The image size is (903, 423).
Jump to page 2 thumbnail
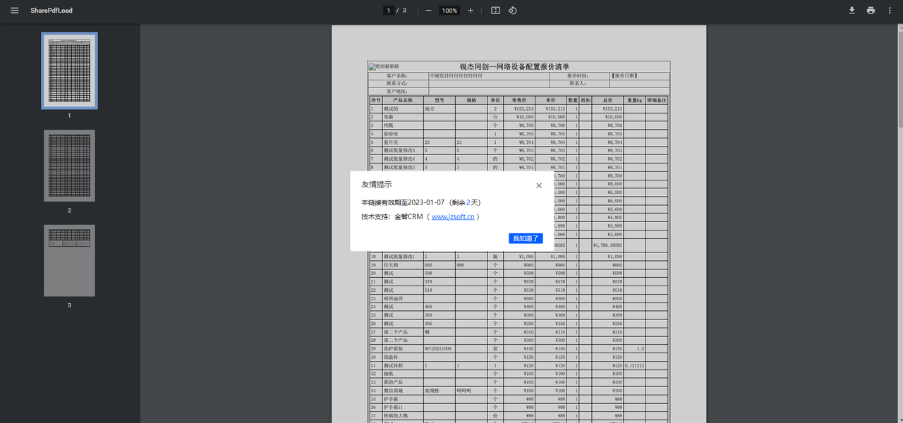(69, 166)
